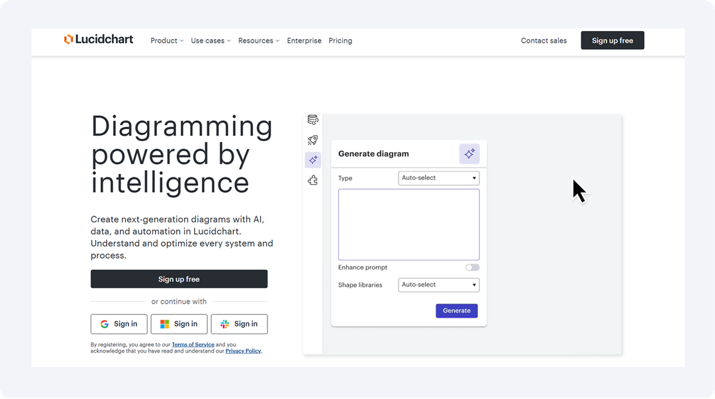Click the Lucidchart logo

[99, 40]
